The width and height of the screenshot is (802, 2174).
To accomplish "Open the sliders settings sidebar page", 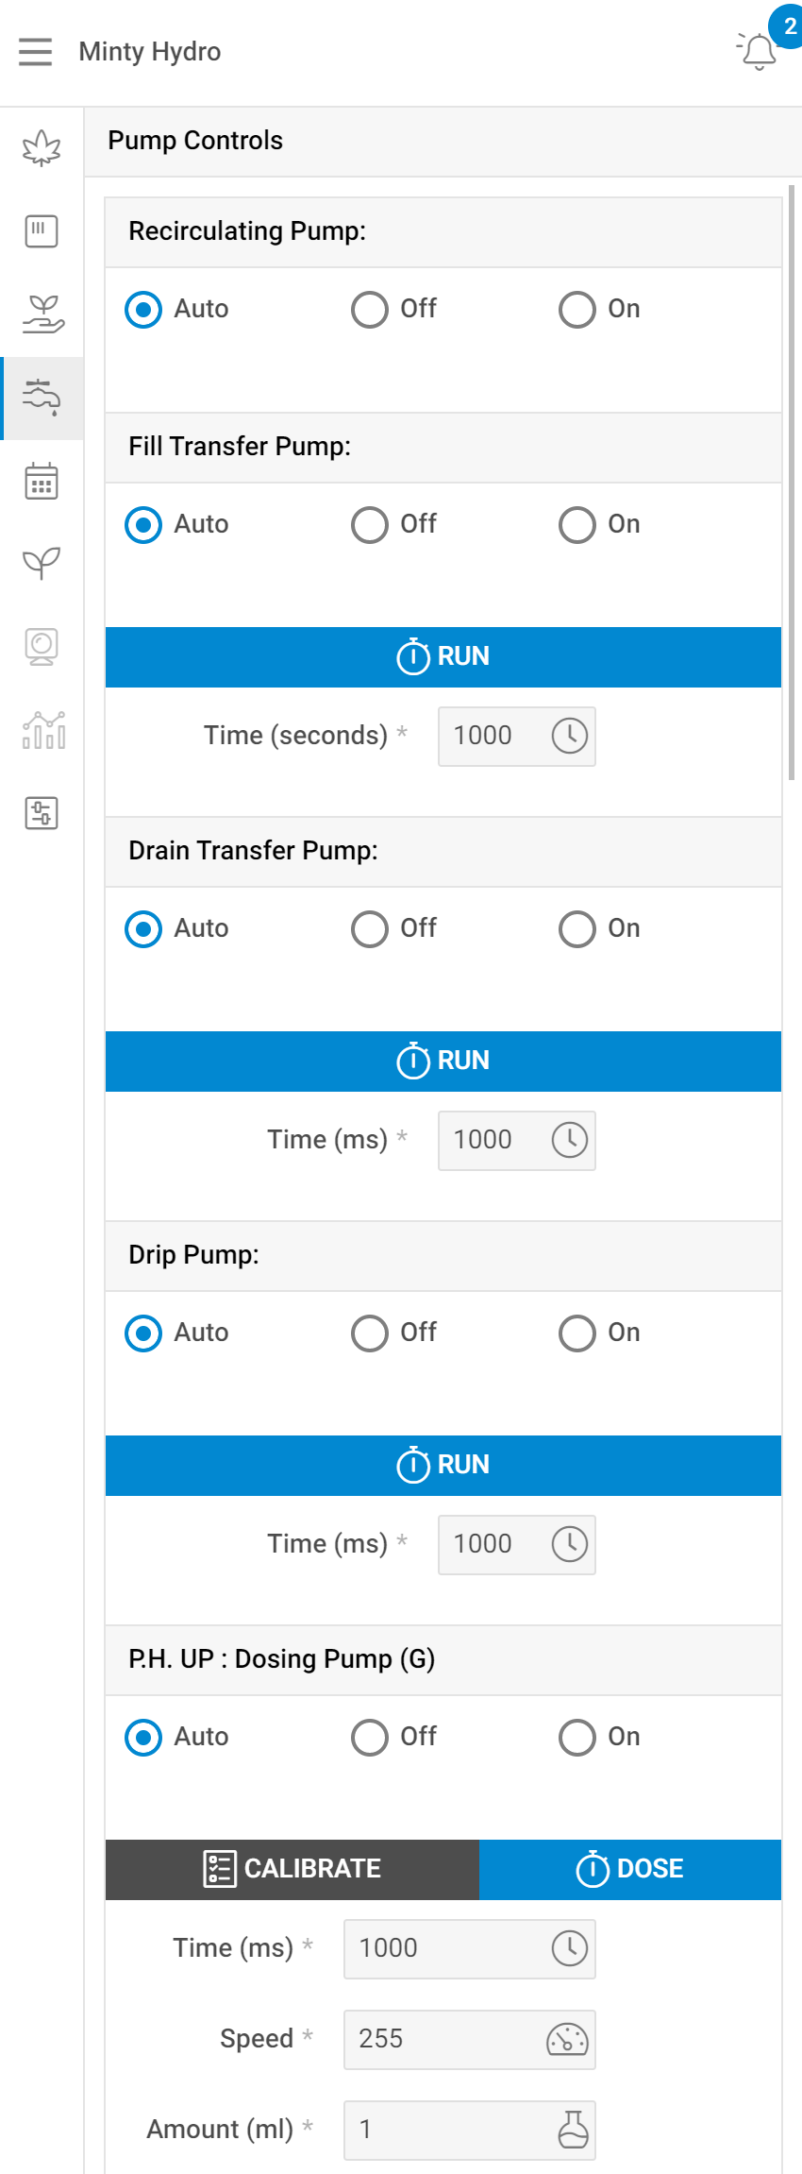I will click(42, 813).
